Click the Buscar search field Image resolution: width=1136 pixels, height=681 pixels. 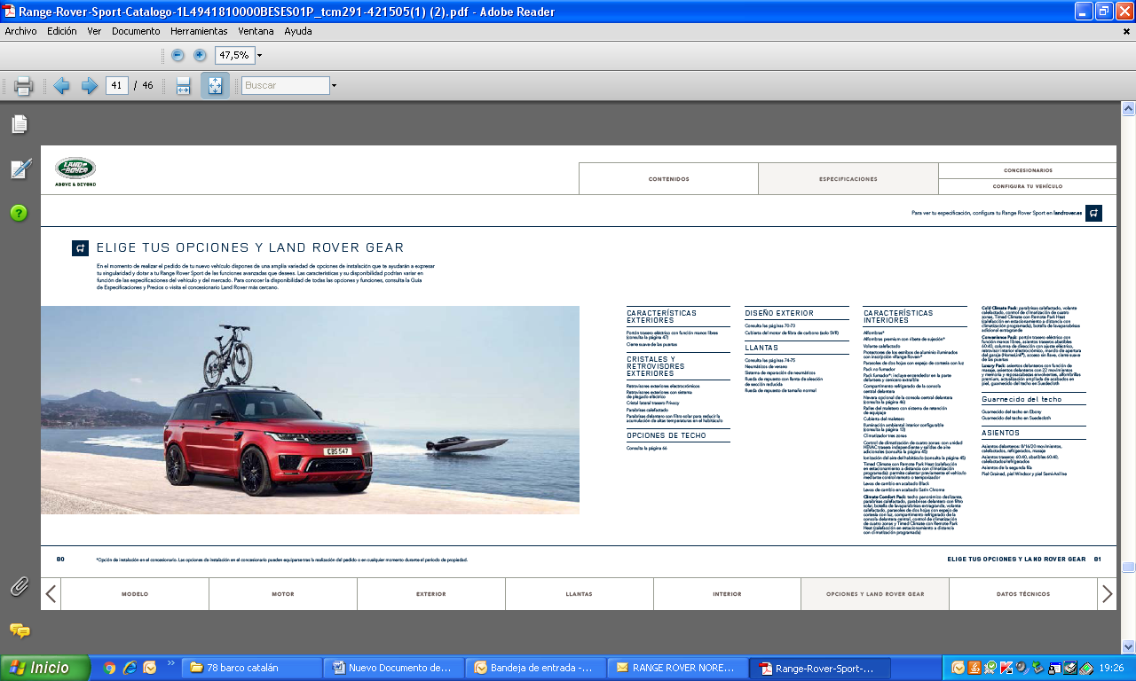point(285,86)
